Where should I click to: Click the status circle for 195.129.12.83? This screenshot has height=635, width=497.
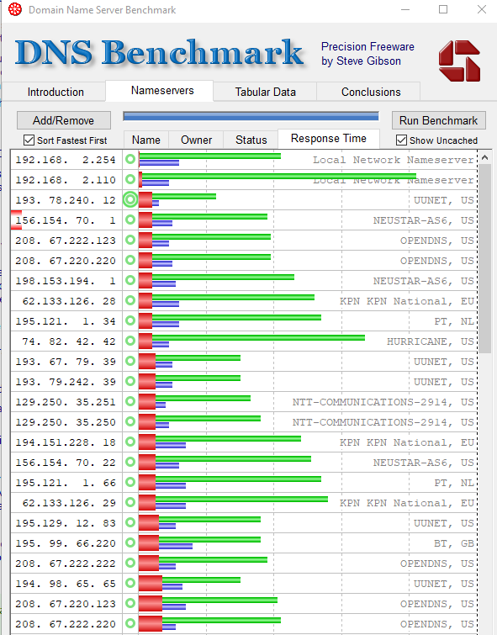coord(130,522)
